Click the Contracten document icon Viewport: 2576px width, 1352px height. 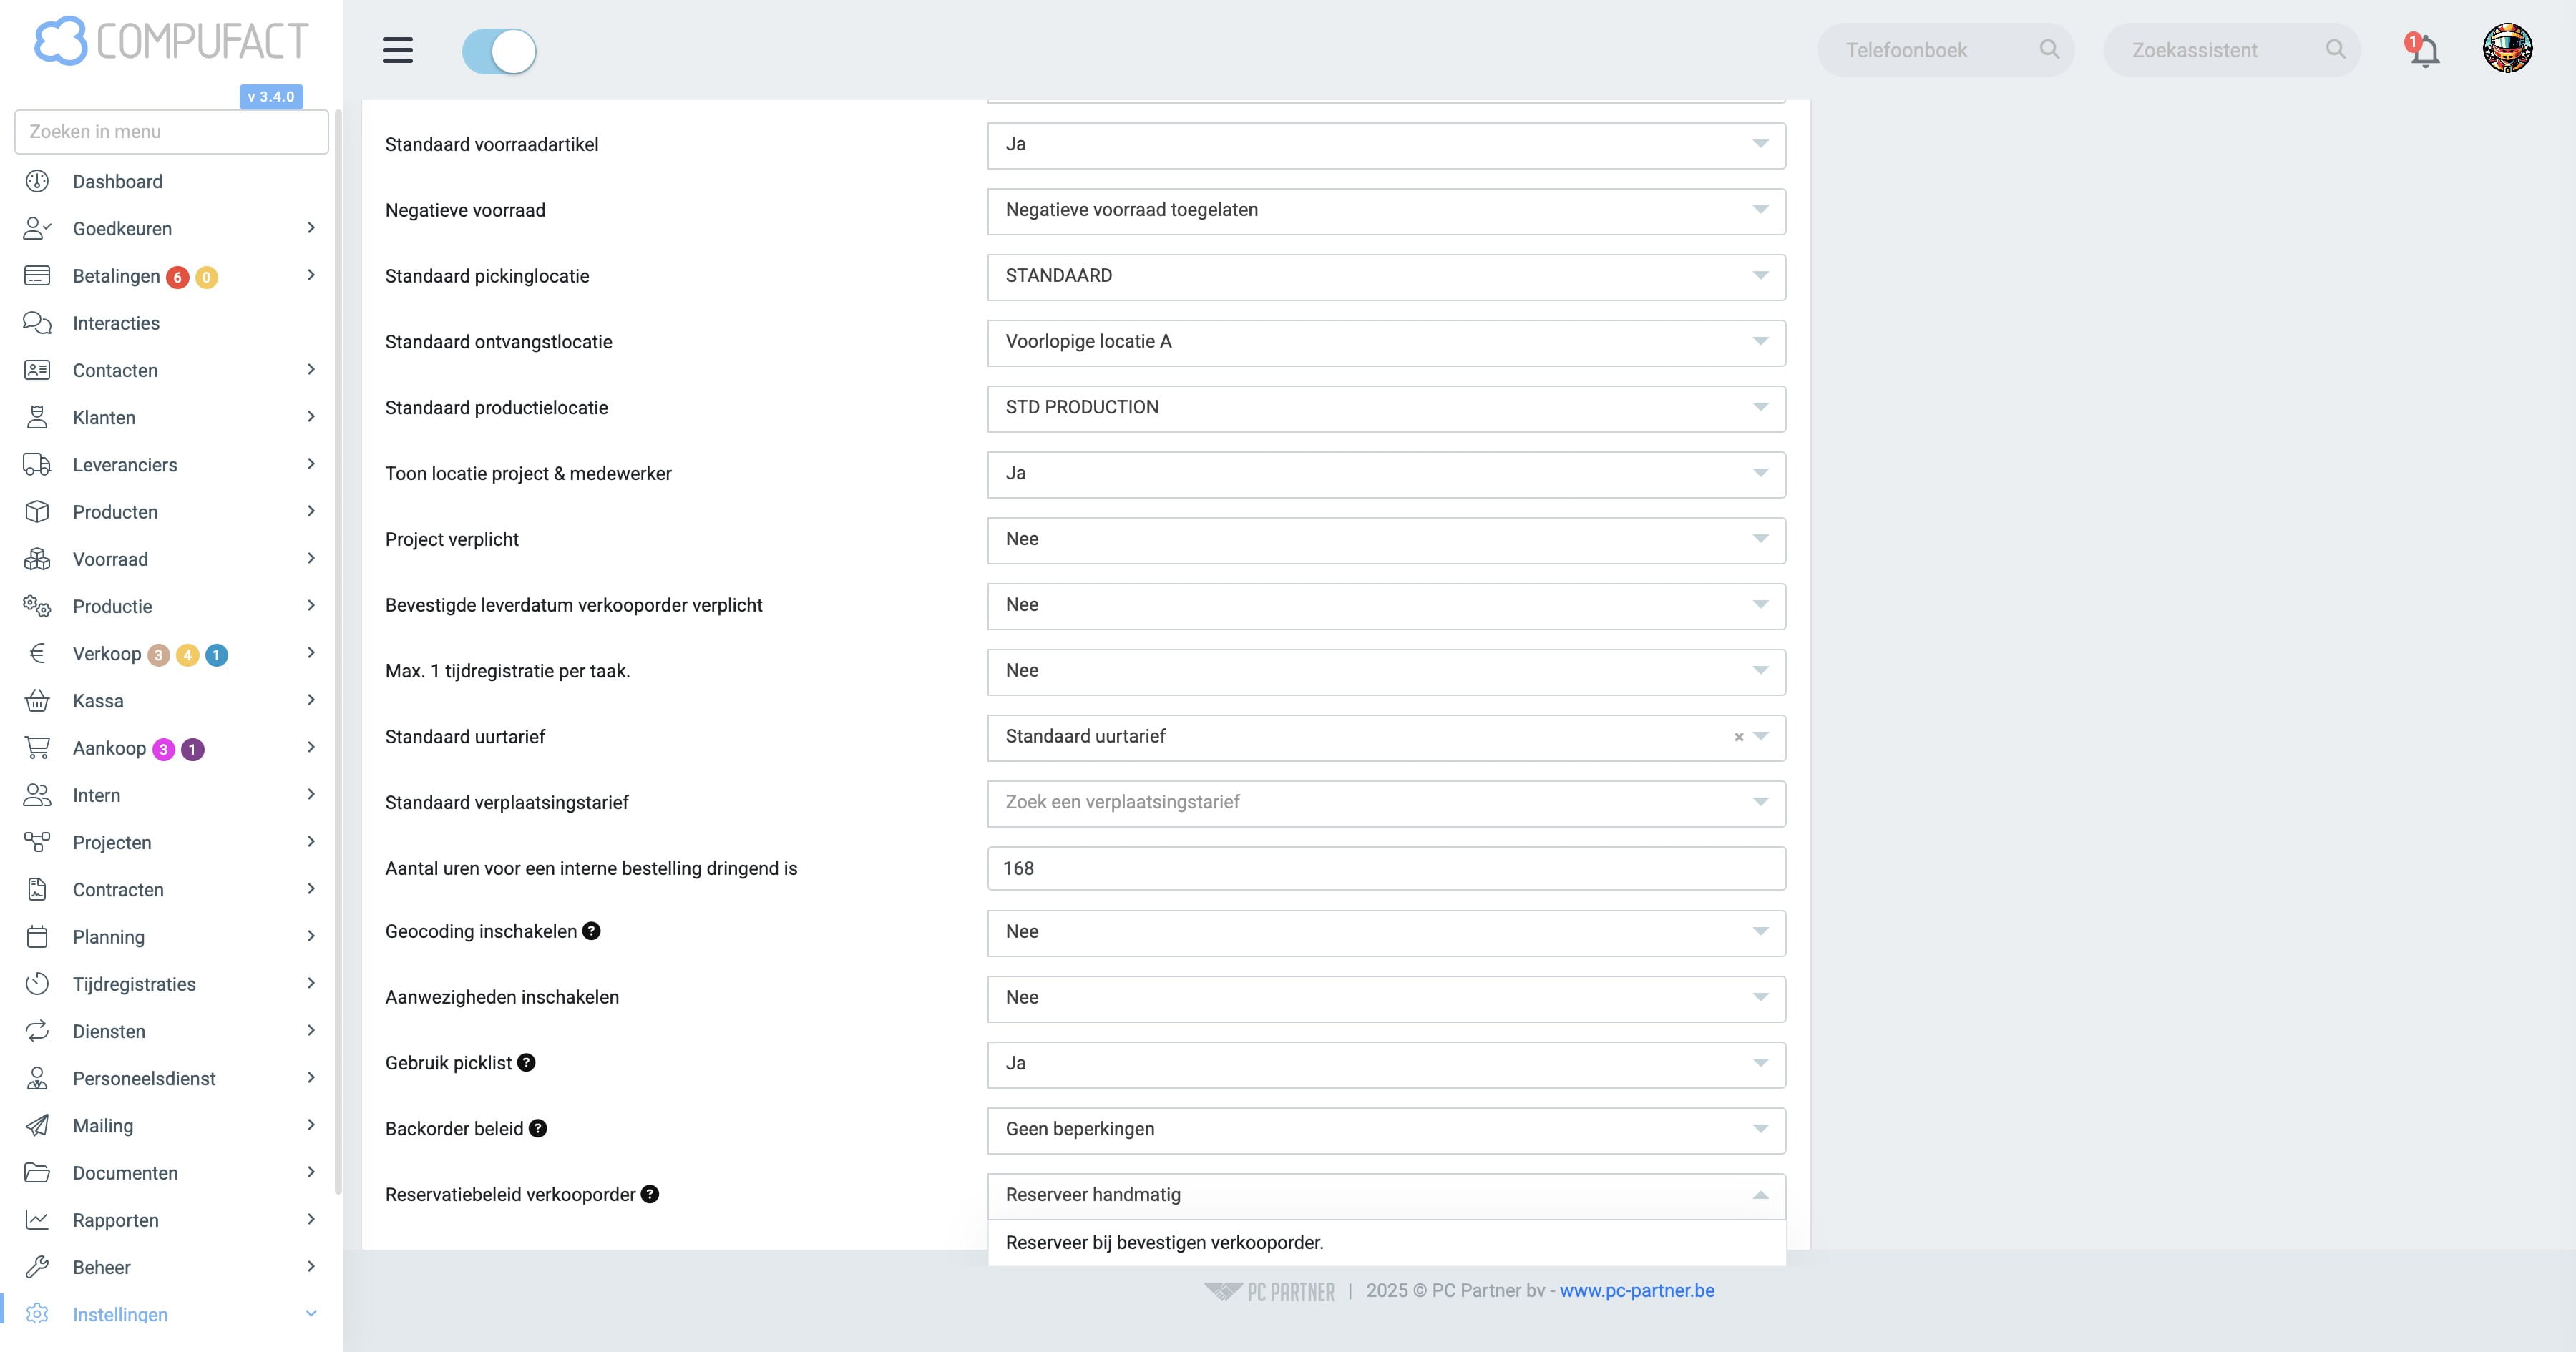click(x=37, y=890)
